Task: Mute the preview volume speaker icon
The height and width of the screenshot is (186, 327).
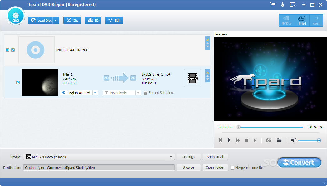Action: pyautogui.click(x=294, y=140)
